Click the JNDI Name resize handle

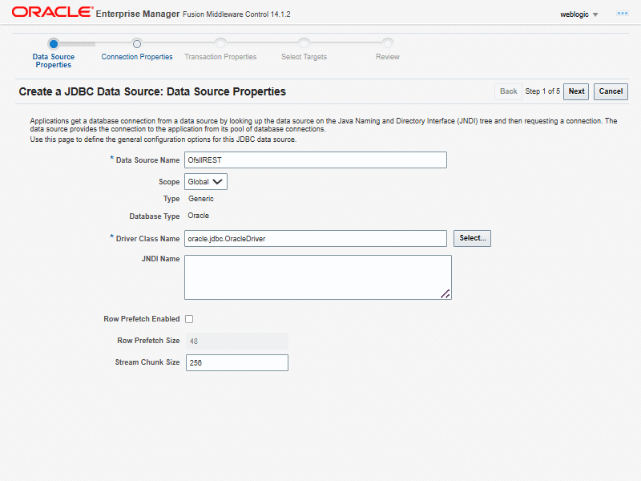click(445, 293)
